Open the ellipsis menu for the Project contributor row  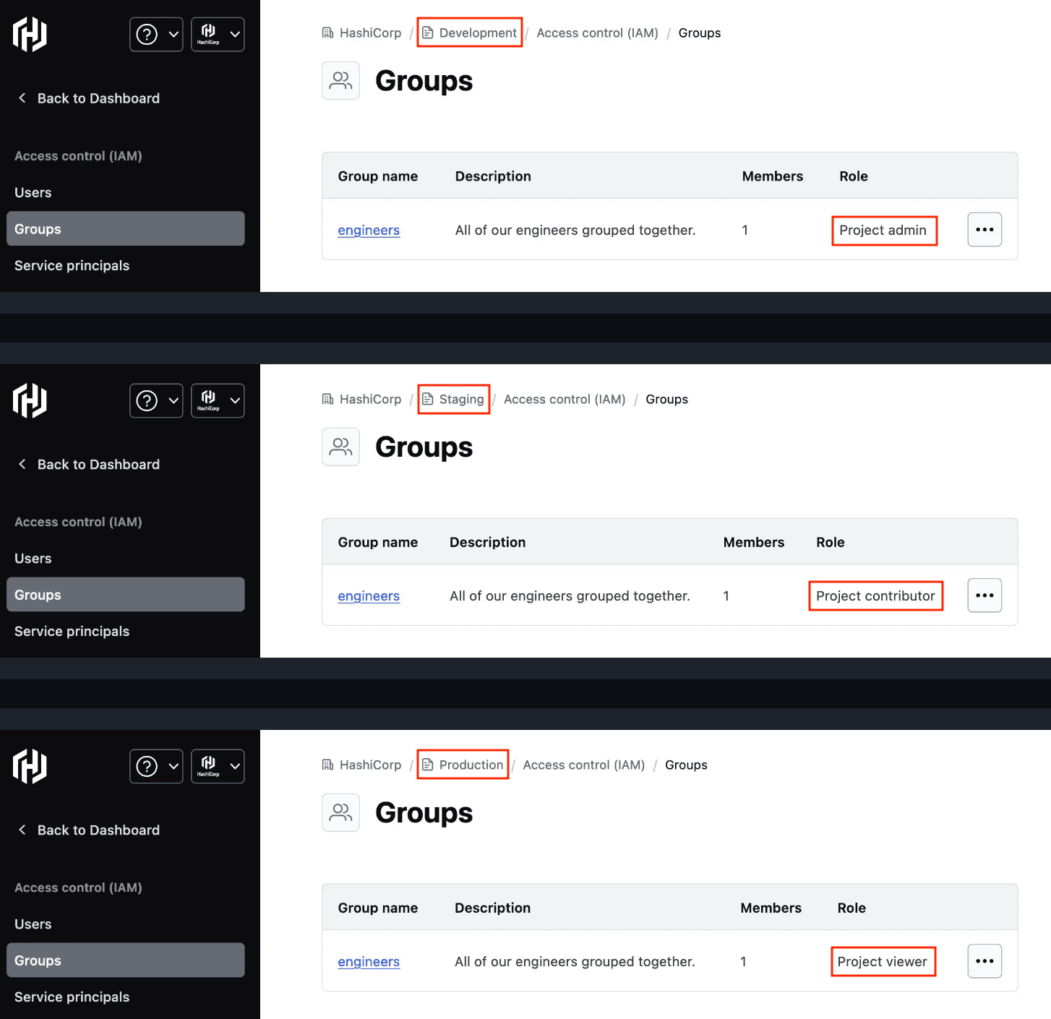[x=984, y=596]
